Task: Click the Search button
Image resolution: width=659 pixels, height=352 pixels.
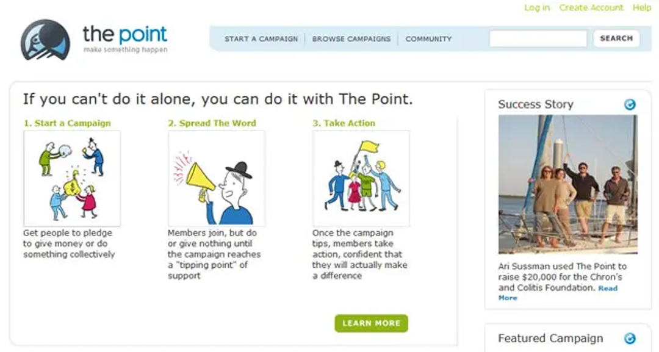Action: pos(616,38)
